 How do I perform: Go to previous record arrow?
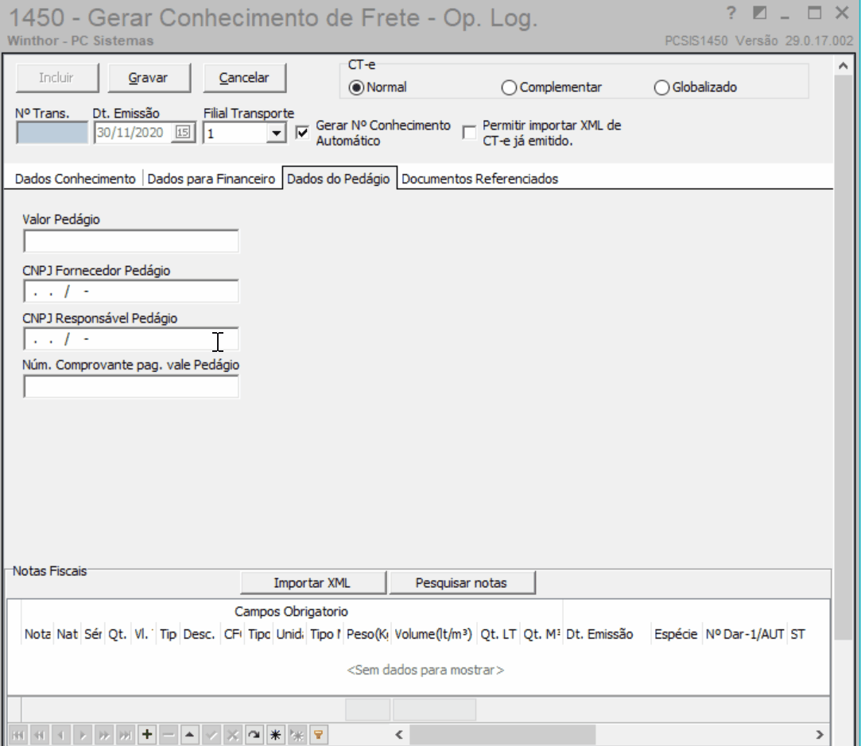pos(61,735)
